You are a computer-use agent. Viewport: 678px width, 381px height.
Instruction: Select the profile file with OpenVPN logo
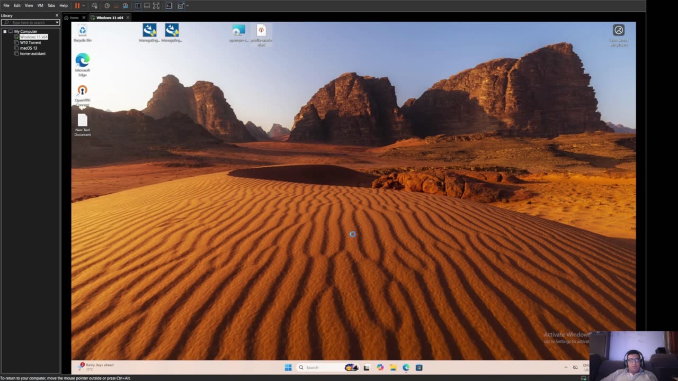(261, 35)
